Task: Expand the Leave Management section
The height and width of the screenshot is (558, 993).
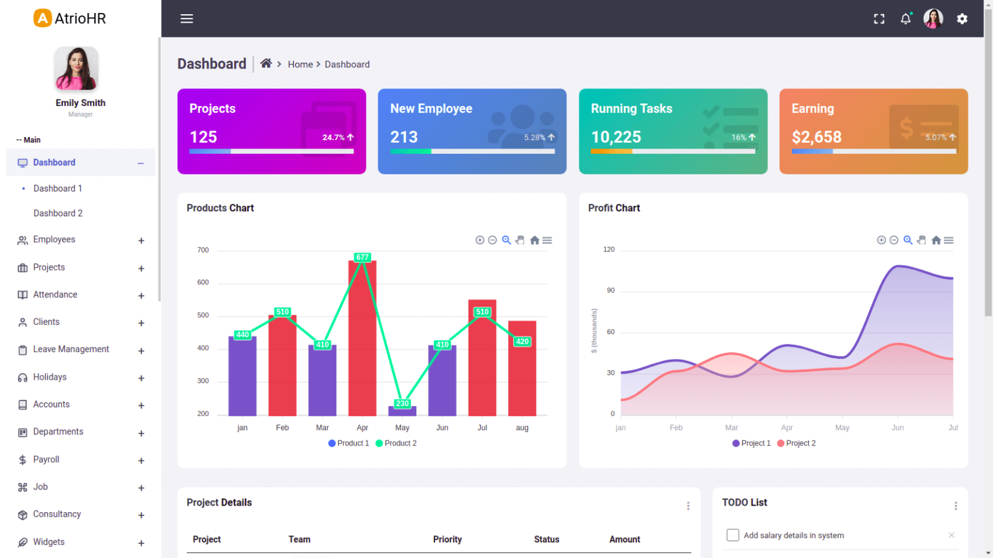Action: [141, 350]
